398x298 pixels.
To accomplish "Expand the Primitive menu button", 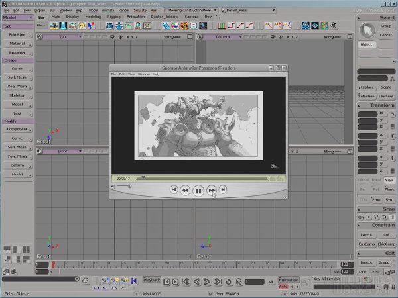I will click(18, 34).
